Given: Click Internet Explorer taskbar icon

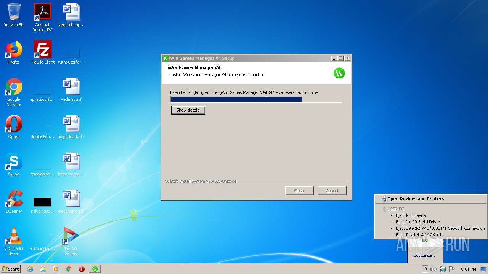Looking at the screenshot, I should click(x=30, y=269).
